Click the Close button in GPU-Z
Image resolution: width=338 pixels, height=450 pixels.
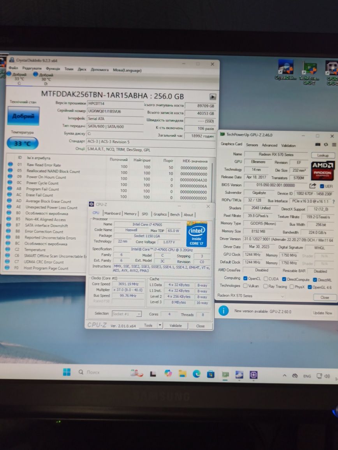[324, 298]
